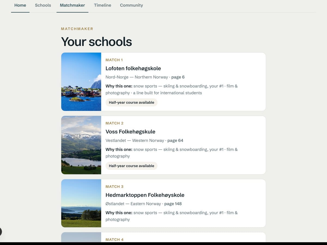Click 'Østlandet — Eastern Norway' region text
Screen dimensions: 327x245
pos(133,204)
